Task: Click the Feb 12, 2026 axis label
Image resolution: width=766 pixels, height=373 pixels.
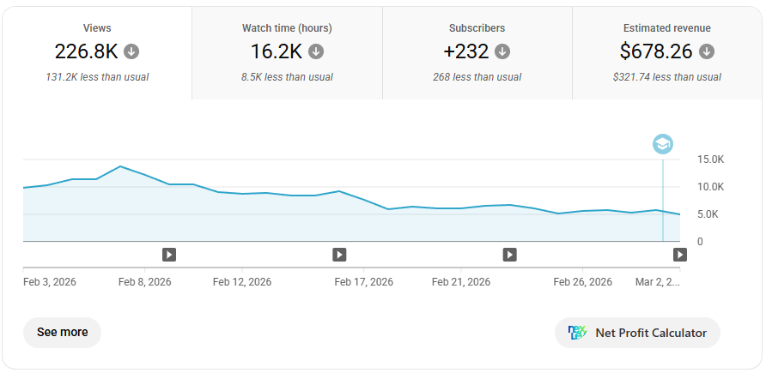Action: click(x=242, y=282)
